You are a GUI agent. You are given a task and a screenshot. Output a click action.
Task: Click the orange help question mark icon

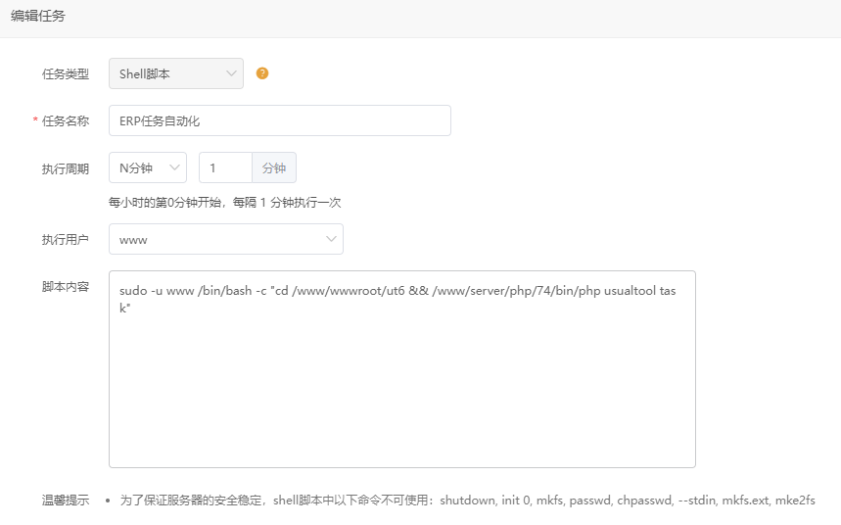pos(262,73)
